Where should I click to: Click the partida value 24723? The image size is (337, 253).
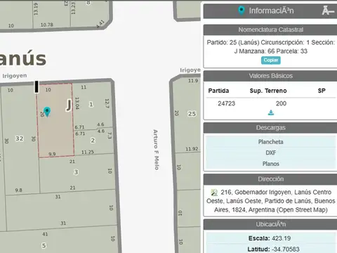[226, 103]
